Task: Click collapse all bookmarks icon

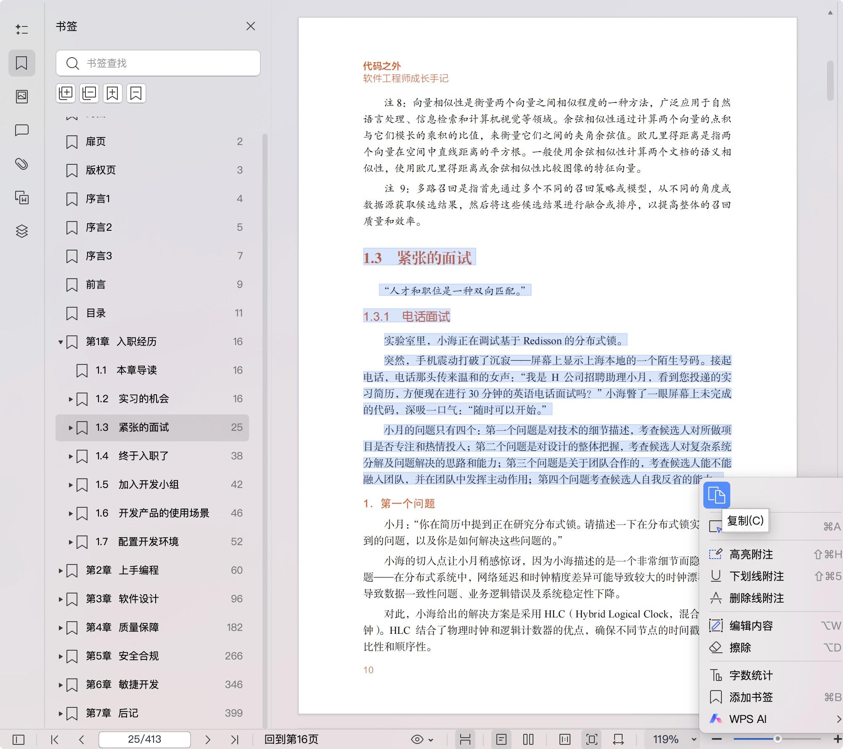Action: tap(89, 93)
